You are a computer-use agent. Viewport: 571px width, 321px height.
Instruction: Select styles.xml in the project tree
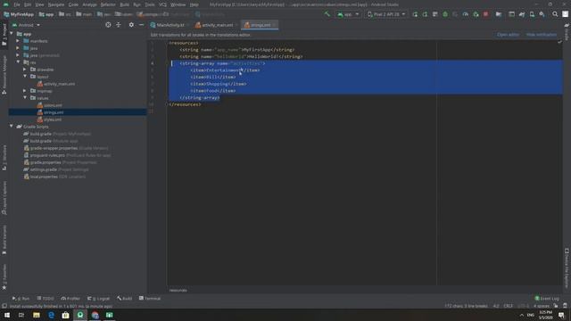(x=53, y=119)
